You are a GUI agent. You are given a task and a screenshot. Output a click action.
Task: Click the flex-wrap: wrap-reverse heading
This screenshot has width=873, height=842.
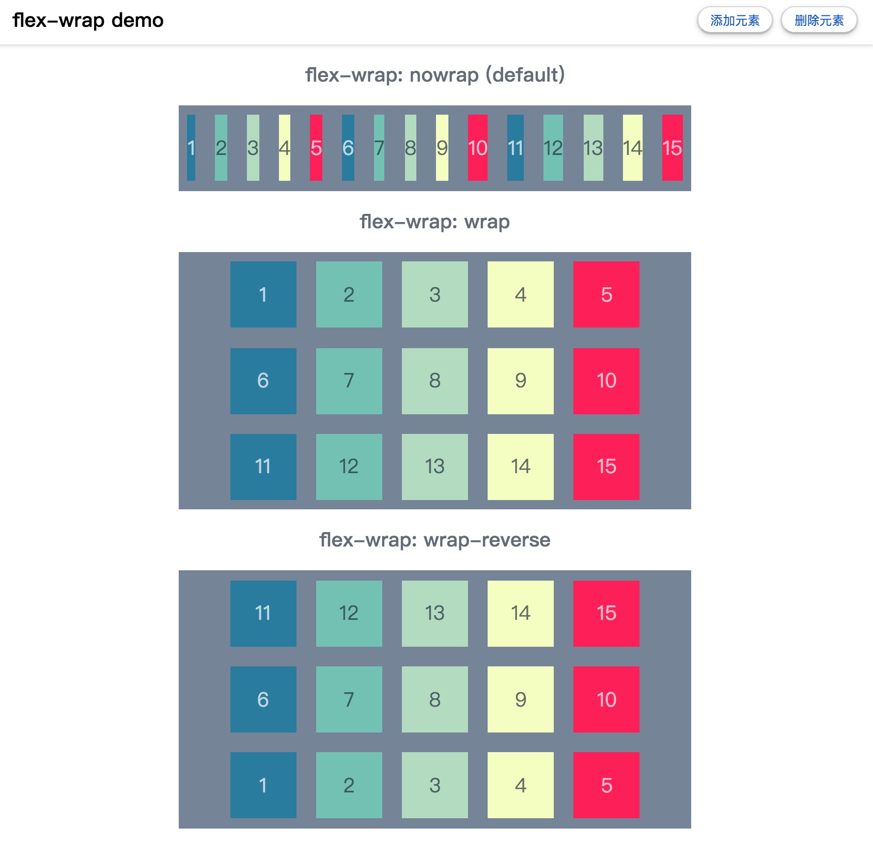(435, 539)
